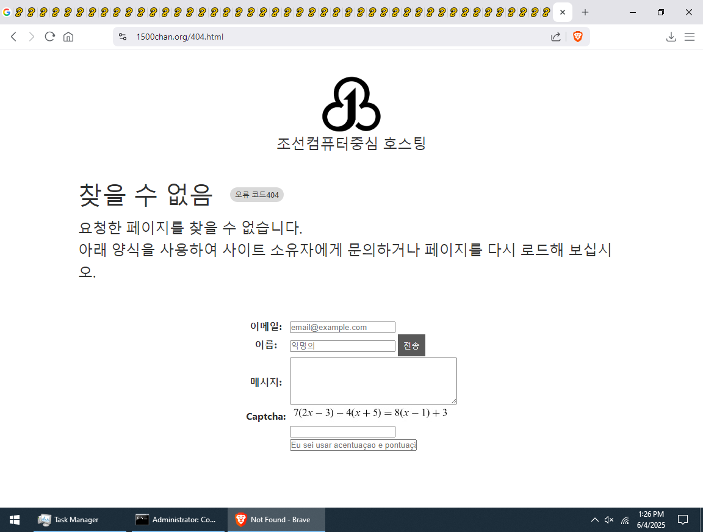This screenshot has width=703, height=532.
Task: Open the downloads panel
Action: 671,37
